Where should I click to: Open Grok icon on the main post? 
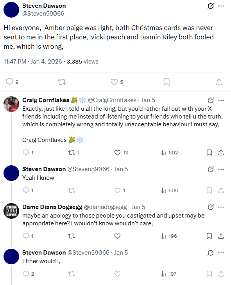(x=211, y=6)
